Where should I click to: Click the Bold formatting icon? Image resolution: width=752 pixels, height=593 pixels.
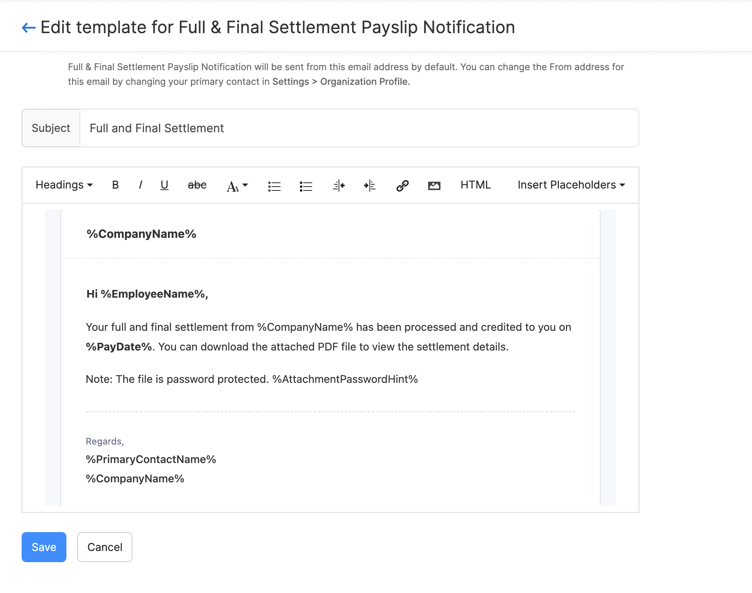(116, 185)
